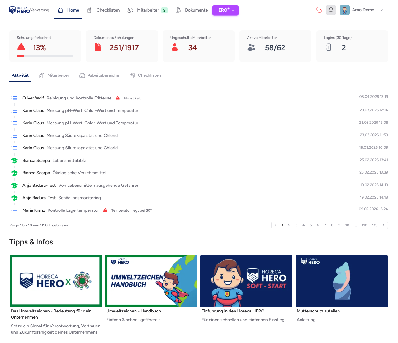Click warning icon next to 'Nö ist kalt'
Image resolution: width=398 pixels, height=343 pixels.
click(x=118, y=98)
